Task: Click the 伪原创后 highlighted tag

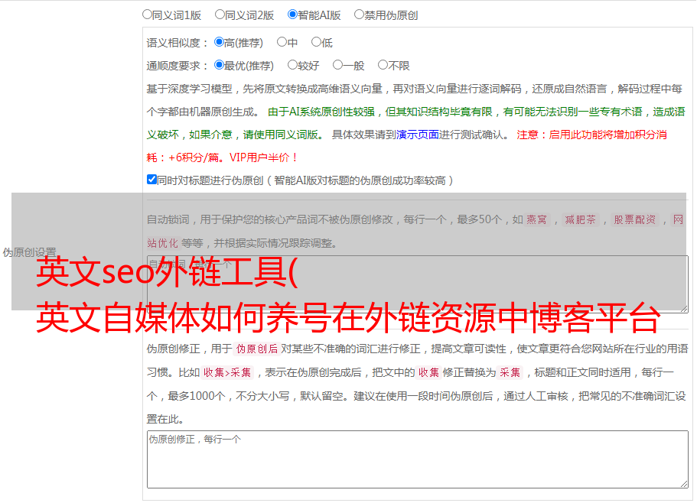Action: click(x=257, y=349)
